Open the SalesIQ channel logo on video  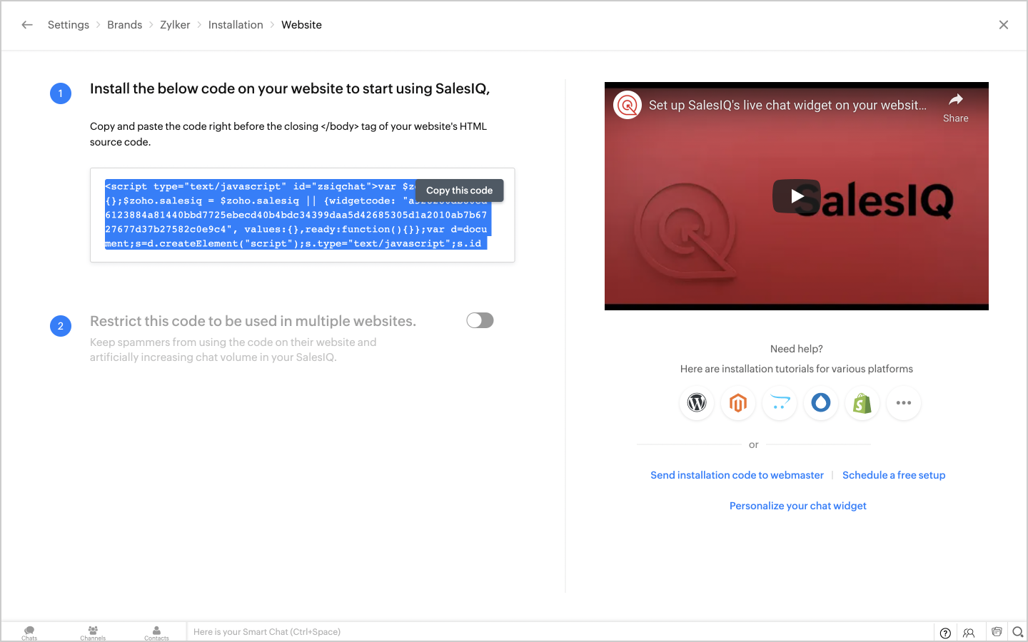coord(628,106)
